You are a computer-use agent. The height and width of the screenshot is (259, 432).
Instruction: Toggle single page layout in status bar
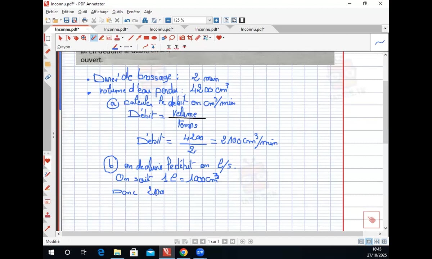tap(361, 241)
